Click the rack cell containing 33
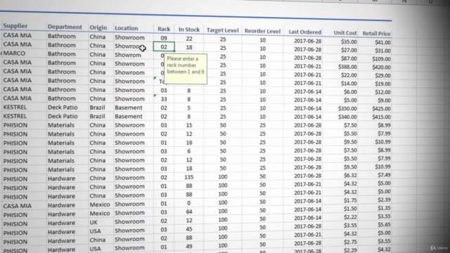Screen dimensions: 450x253 pyautogui.click(x=164, y=99)
